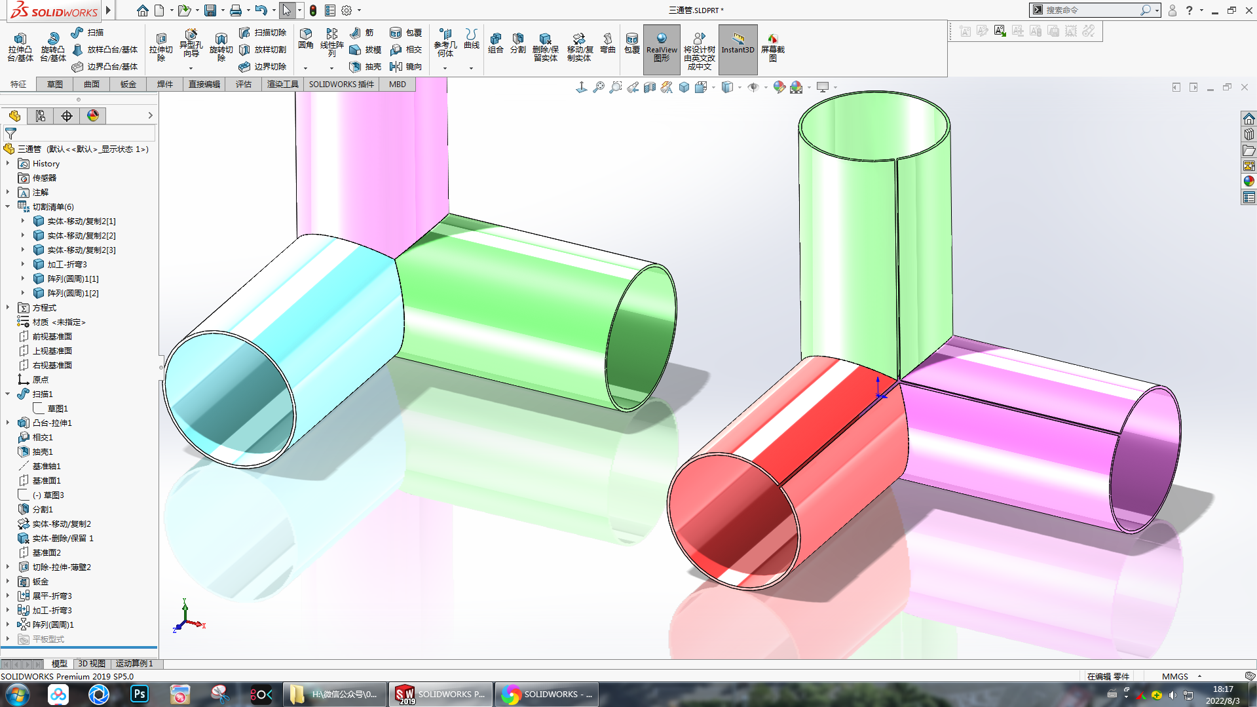This screenshot has width=1257, height=707.
Task: Collapse the 切割清单(6) cut list folder
Action: click(8, 206)
